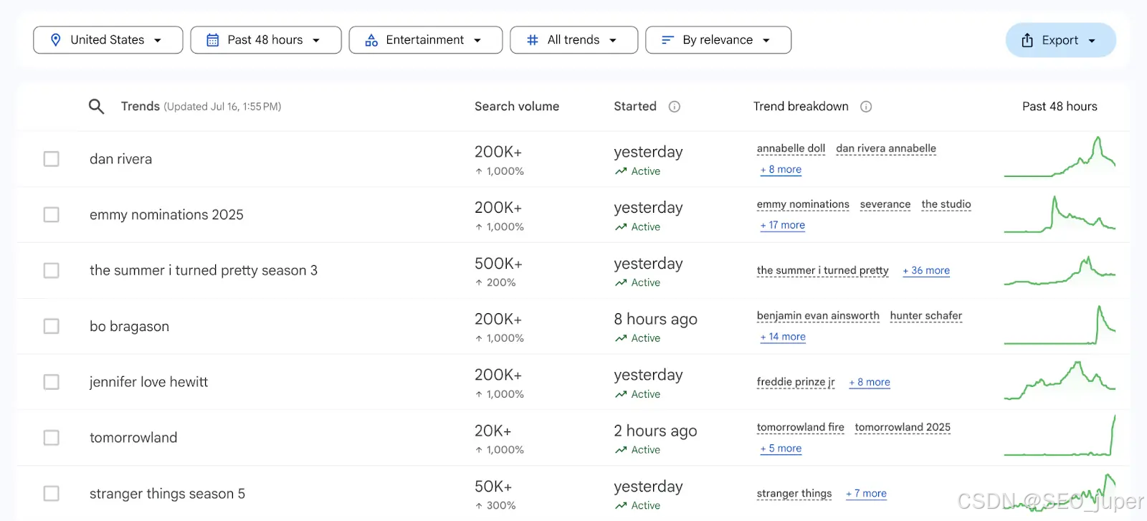Viewport: 1147px width, 521px height.
Task: Click the Search volume column header
Action: click(517, 107)
